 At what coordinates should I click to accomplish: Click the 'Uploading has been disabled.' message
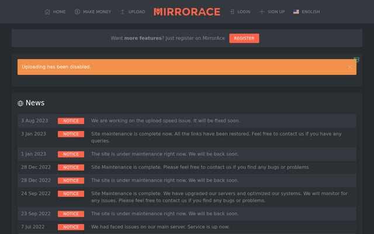point(56,67)
